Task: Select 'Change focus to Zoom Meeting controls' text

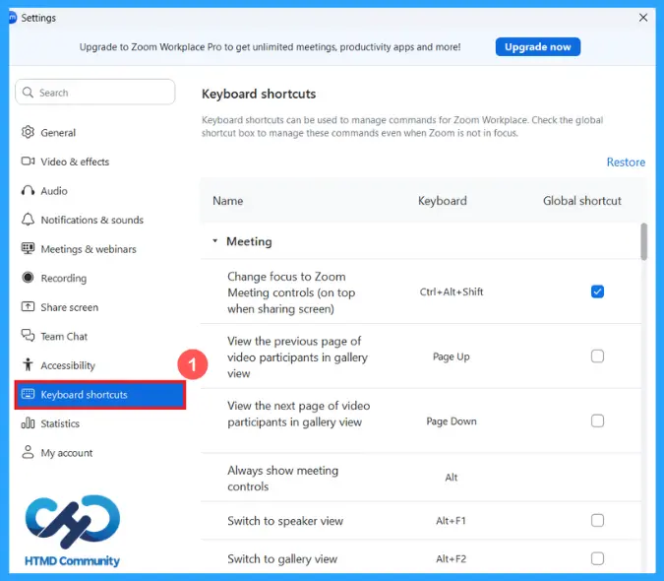Action: click(x=291, y=292)
